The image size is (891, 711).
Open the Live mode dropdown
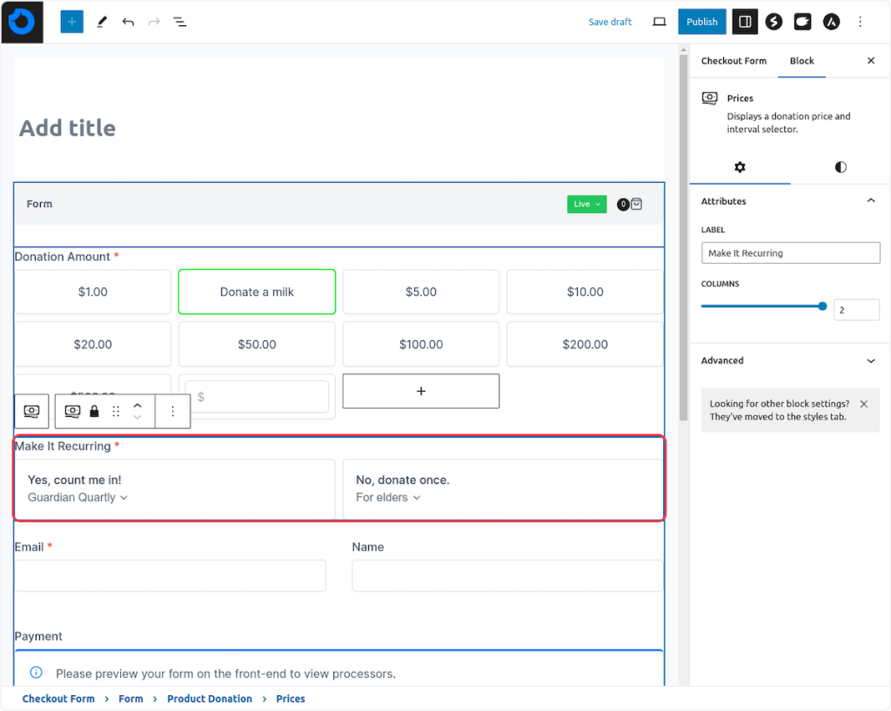tap(586, 205)
